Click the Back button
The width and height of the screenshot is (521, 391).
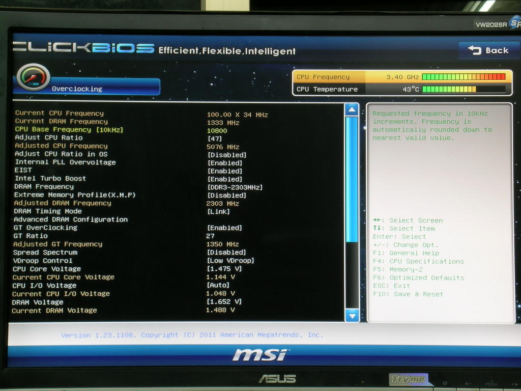(488, 50)
